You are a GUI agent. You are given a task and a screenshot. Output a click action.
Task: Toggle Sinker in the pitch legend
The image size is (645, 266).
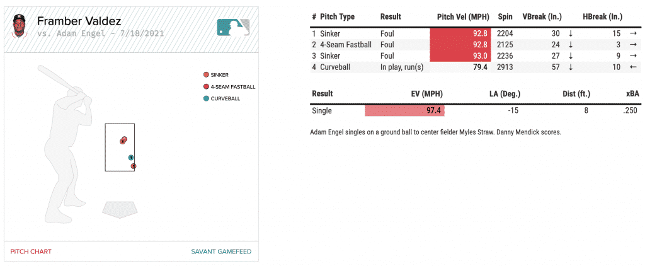[218, 74]
